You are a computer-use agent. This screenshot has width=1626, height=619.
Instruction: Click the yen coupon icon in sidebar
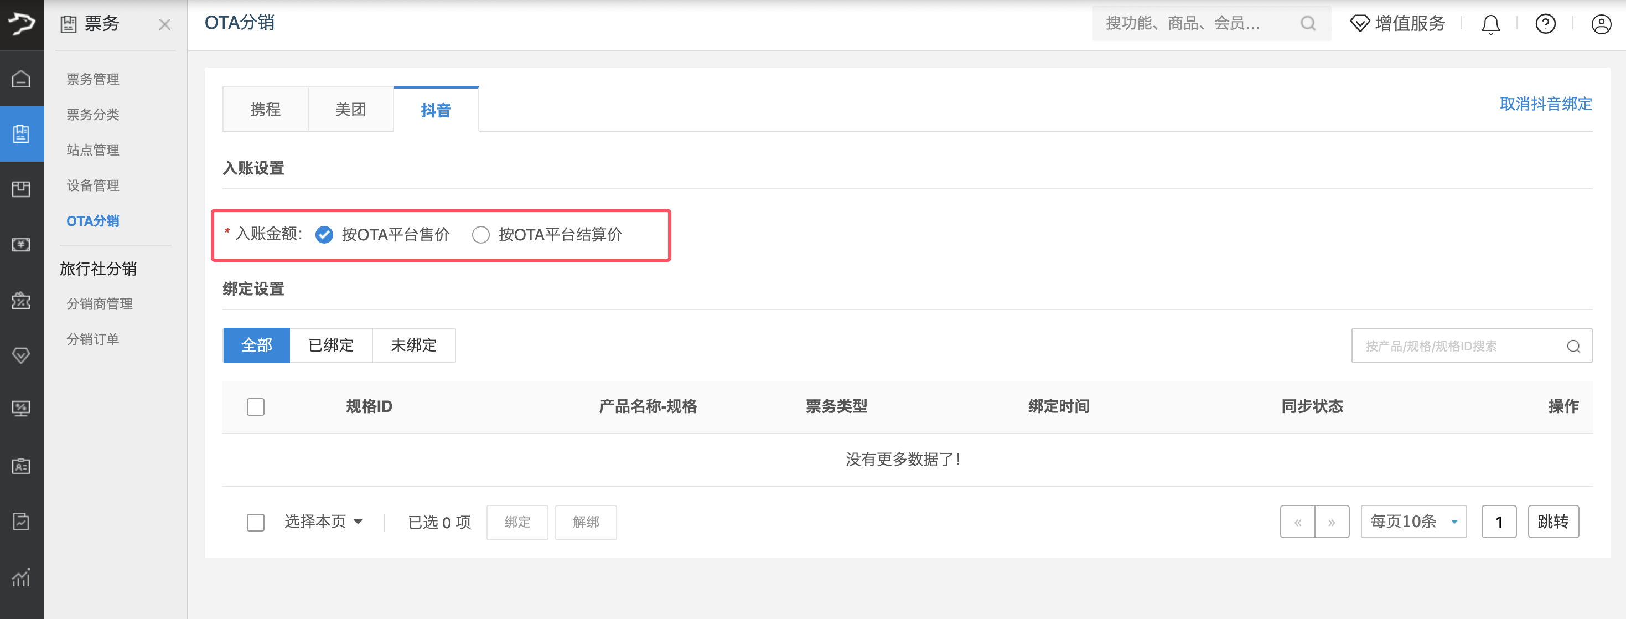point(22,244)
